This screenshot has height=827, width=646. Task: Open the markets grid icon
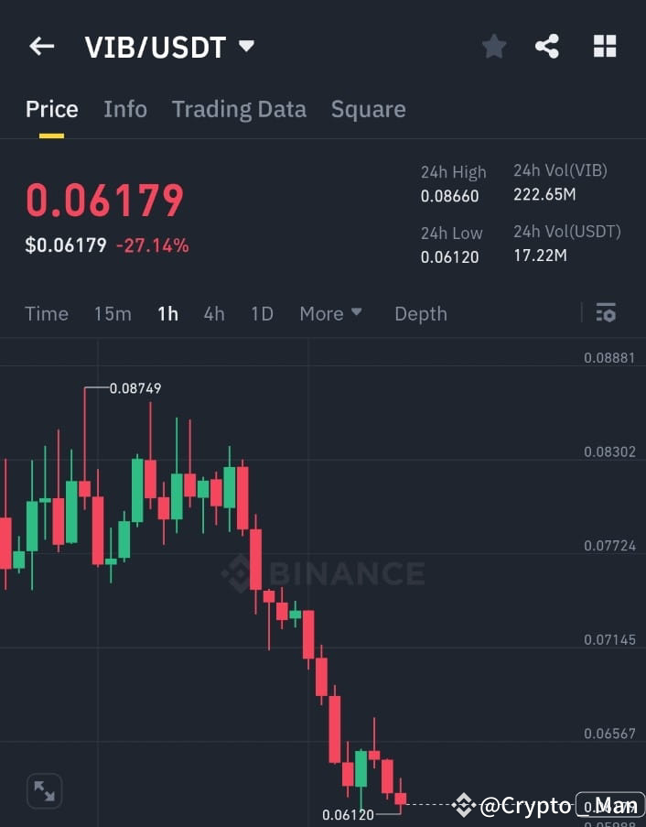(605, 46)
